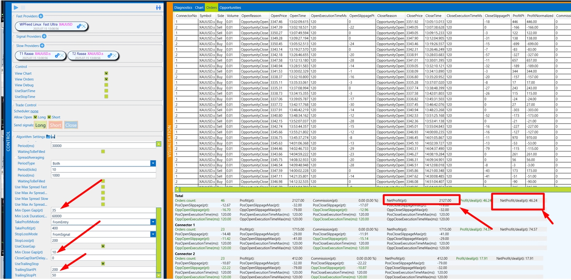Select the order row with OpenPrice 3347.46
Viewport: 571px width, 280px height.
pyautogui.click(x=372, y=21)
